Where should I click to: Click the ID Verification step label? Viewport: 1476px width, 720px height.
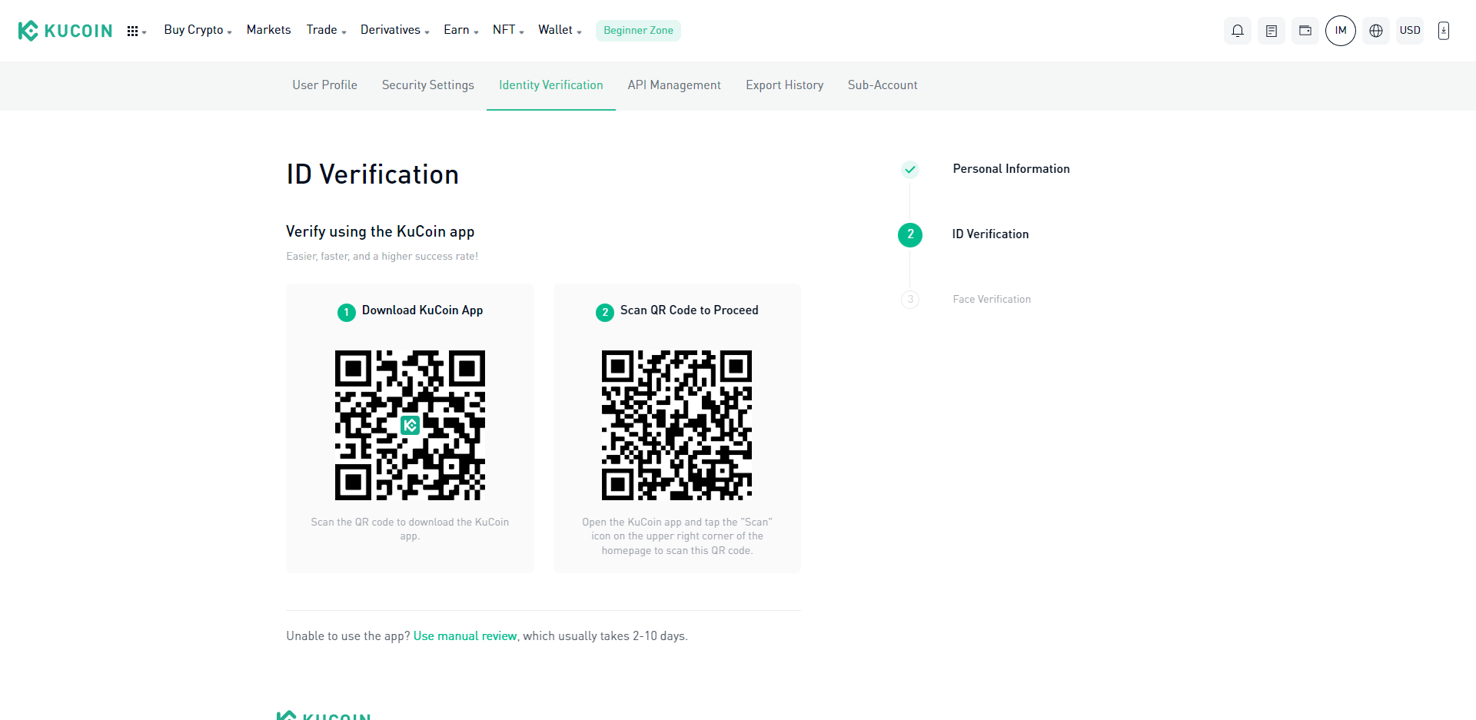[x=990, y=234]
